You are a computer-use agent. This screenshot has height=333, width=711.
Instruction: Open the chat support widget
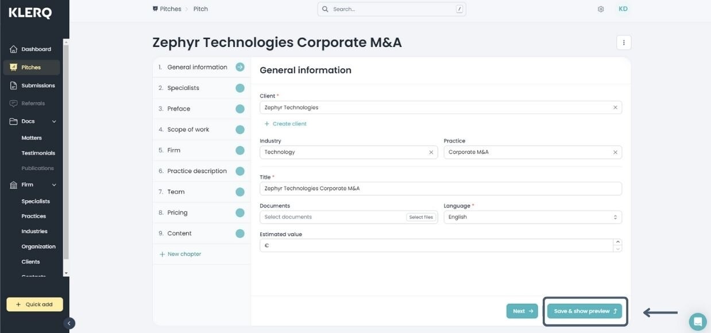698,322
